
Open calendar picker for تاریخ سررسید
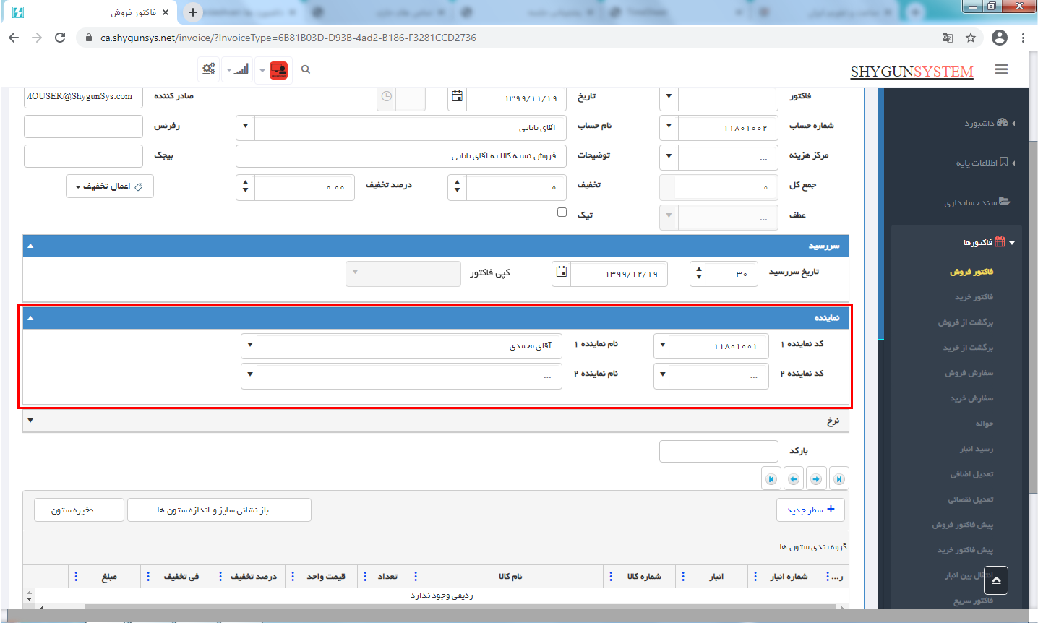tap(562, 273)
